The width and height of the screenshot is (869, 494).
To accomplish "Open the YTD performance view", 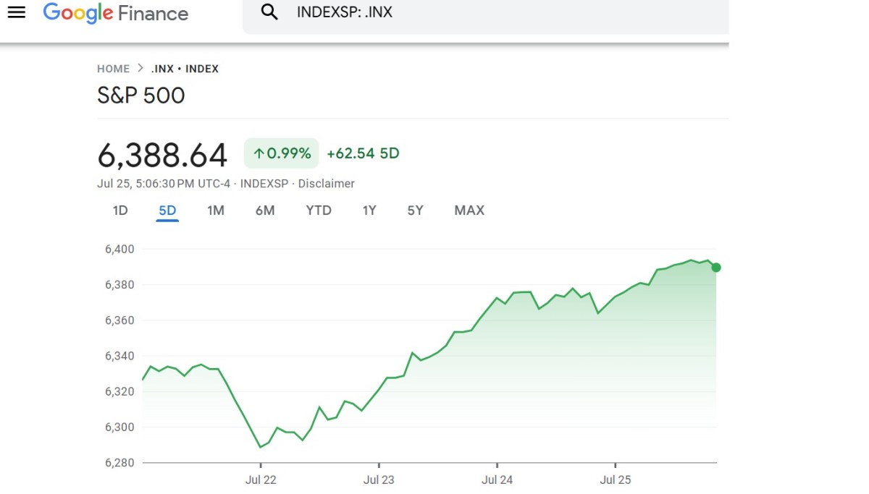I will pos(318,210).
